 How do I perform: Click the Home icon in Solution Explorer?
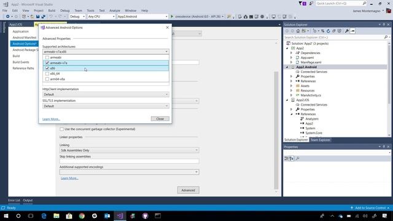[x=298, y=31]
